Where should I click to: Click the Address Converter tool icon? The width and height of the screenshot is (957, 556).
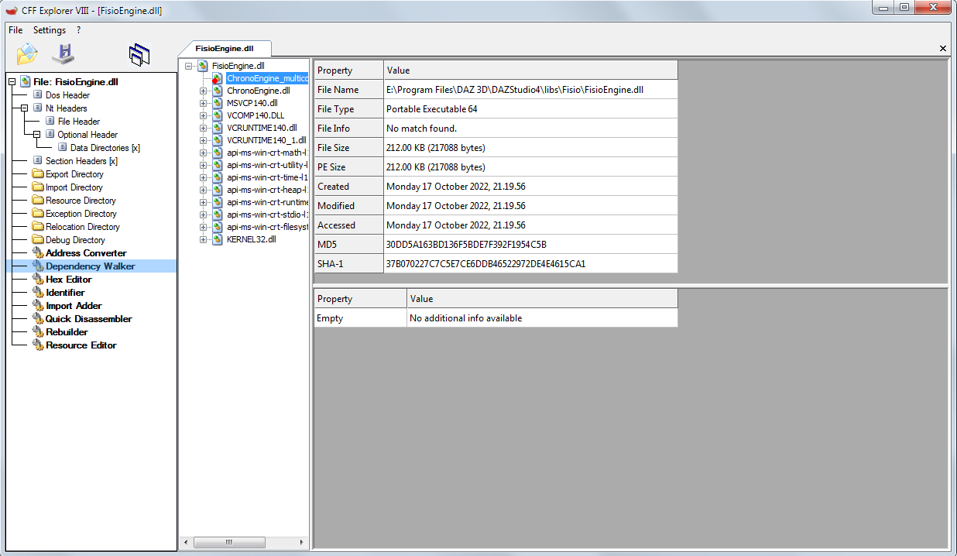(x=38, y=253)
